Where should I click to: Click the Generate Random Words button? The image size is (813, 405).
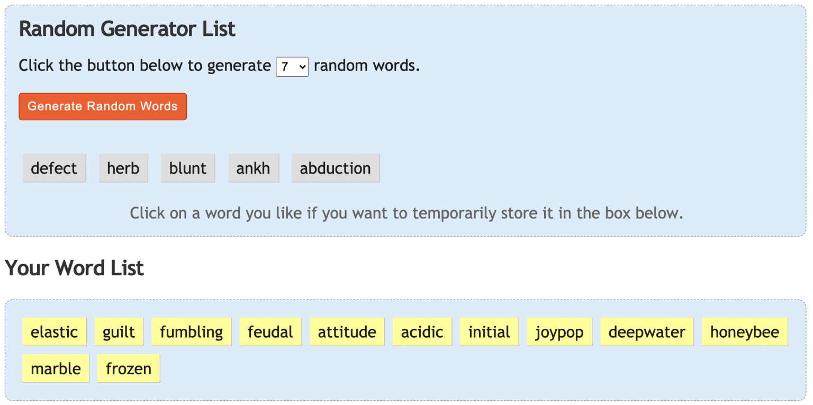click(x=103, y=106)
